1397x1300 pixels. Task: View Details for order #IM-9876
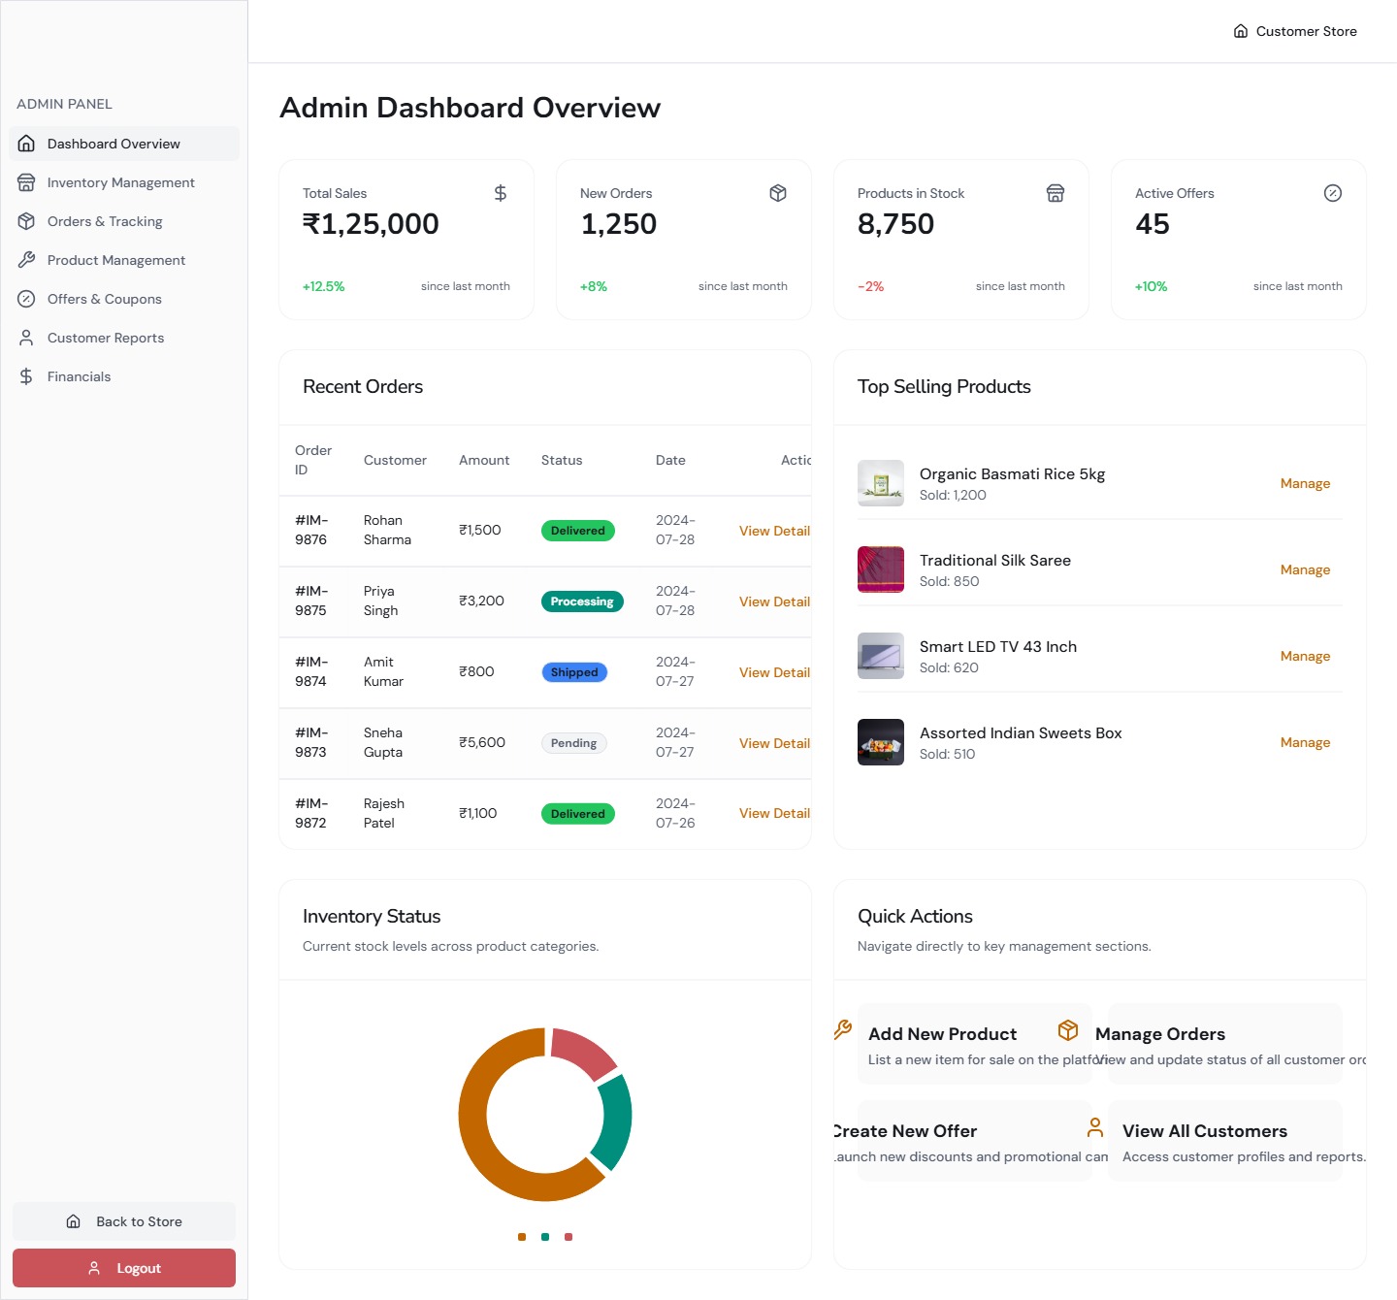click(774, 531)
